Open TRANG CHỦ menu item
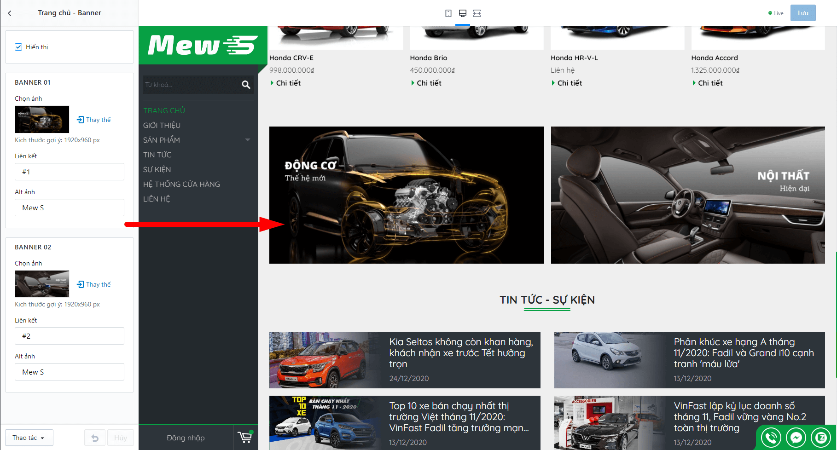837x450 pixels. [x=164, y=110]
